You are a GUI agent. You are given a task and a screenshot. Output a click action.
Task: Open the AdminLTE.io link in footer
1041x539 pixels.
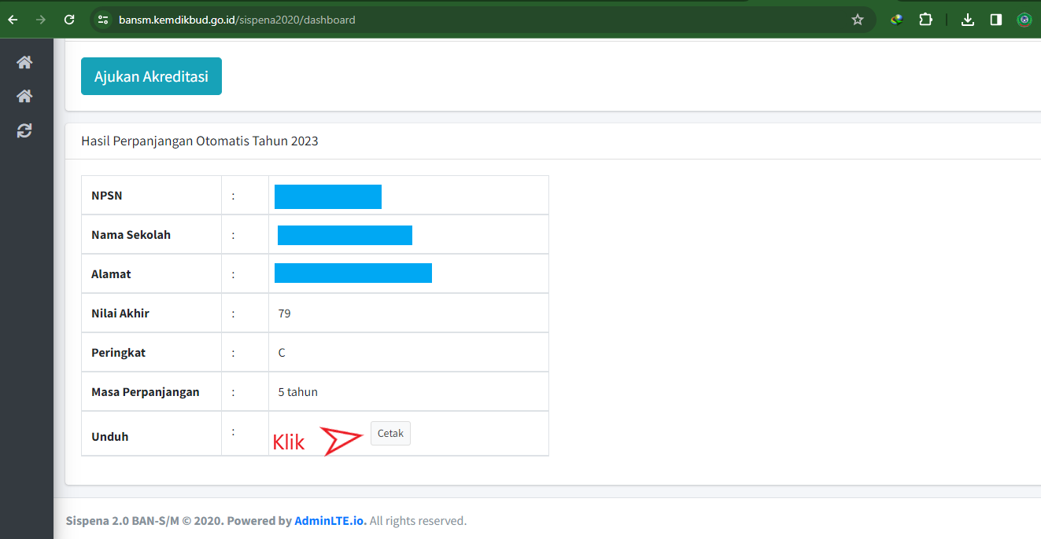[x=330, y=521]
